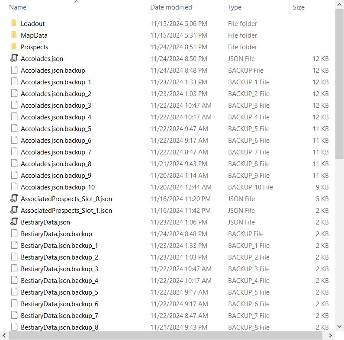This screenshot has height=340, width=344.
Task: Sort by the Size column header
Action: click(x=299, y=7)
